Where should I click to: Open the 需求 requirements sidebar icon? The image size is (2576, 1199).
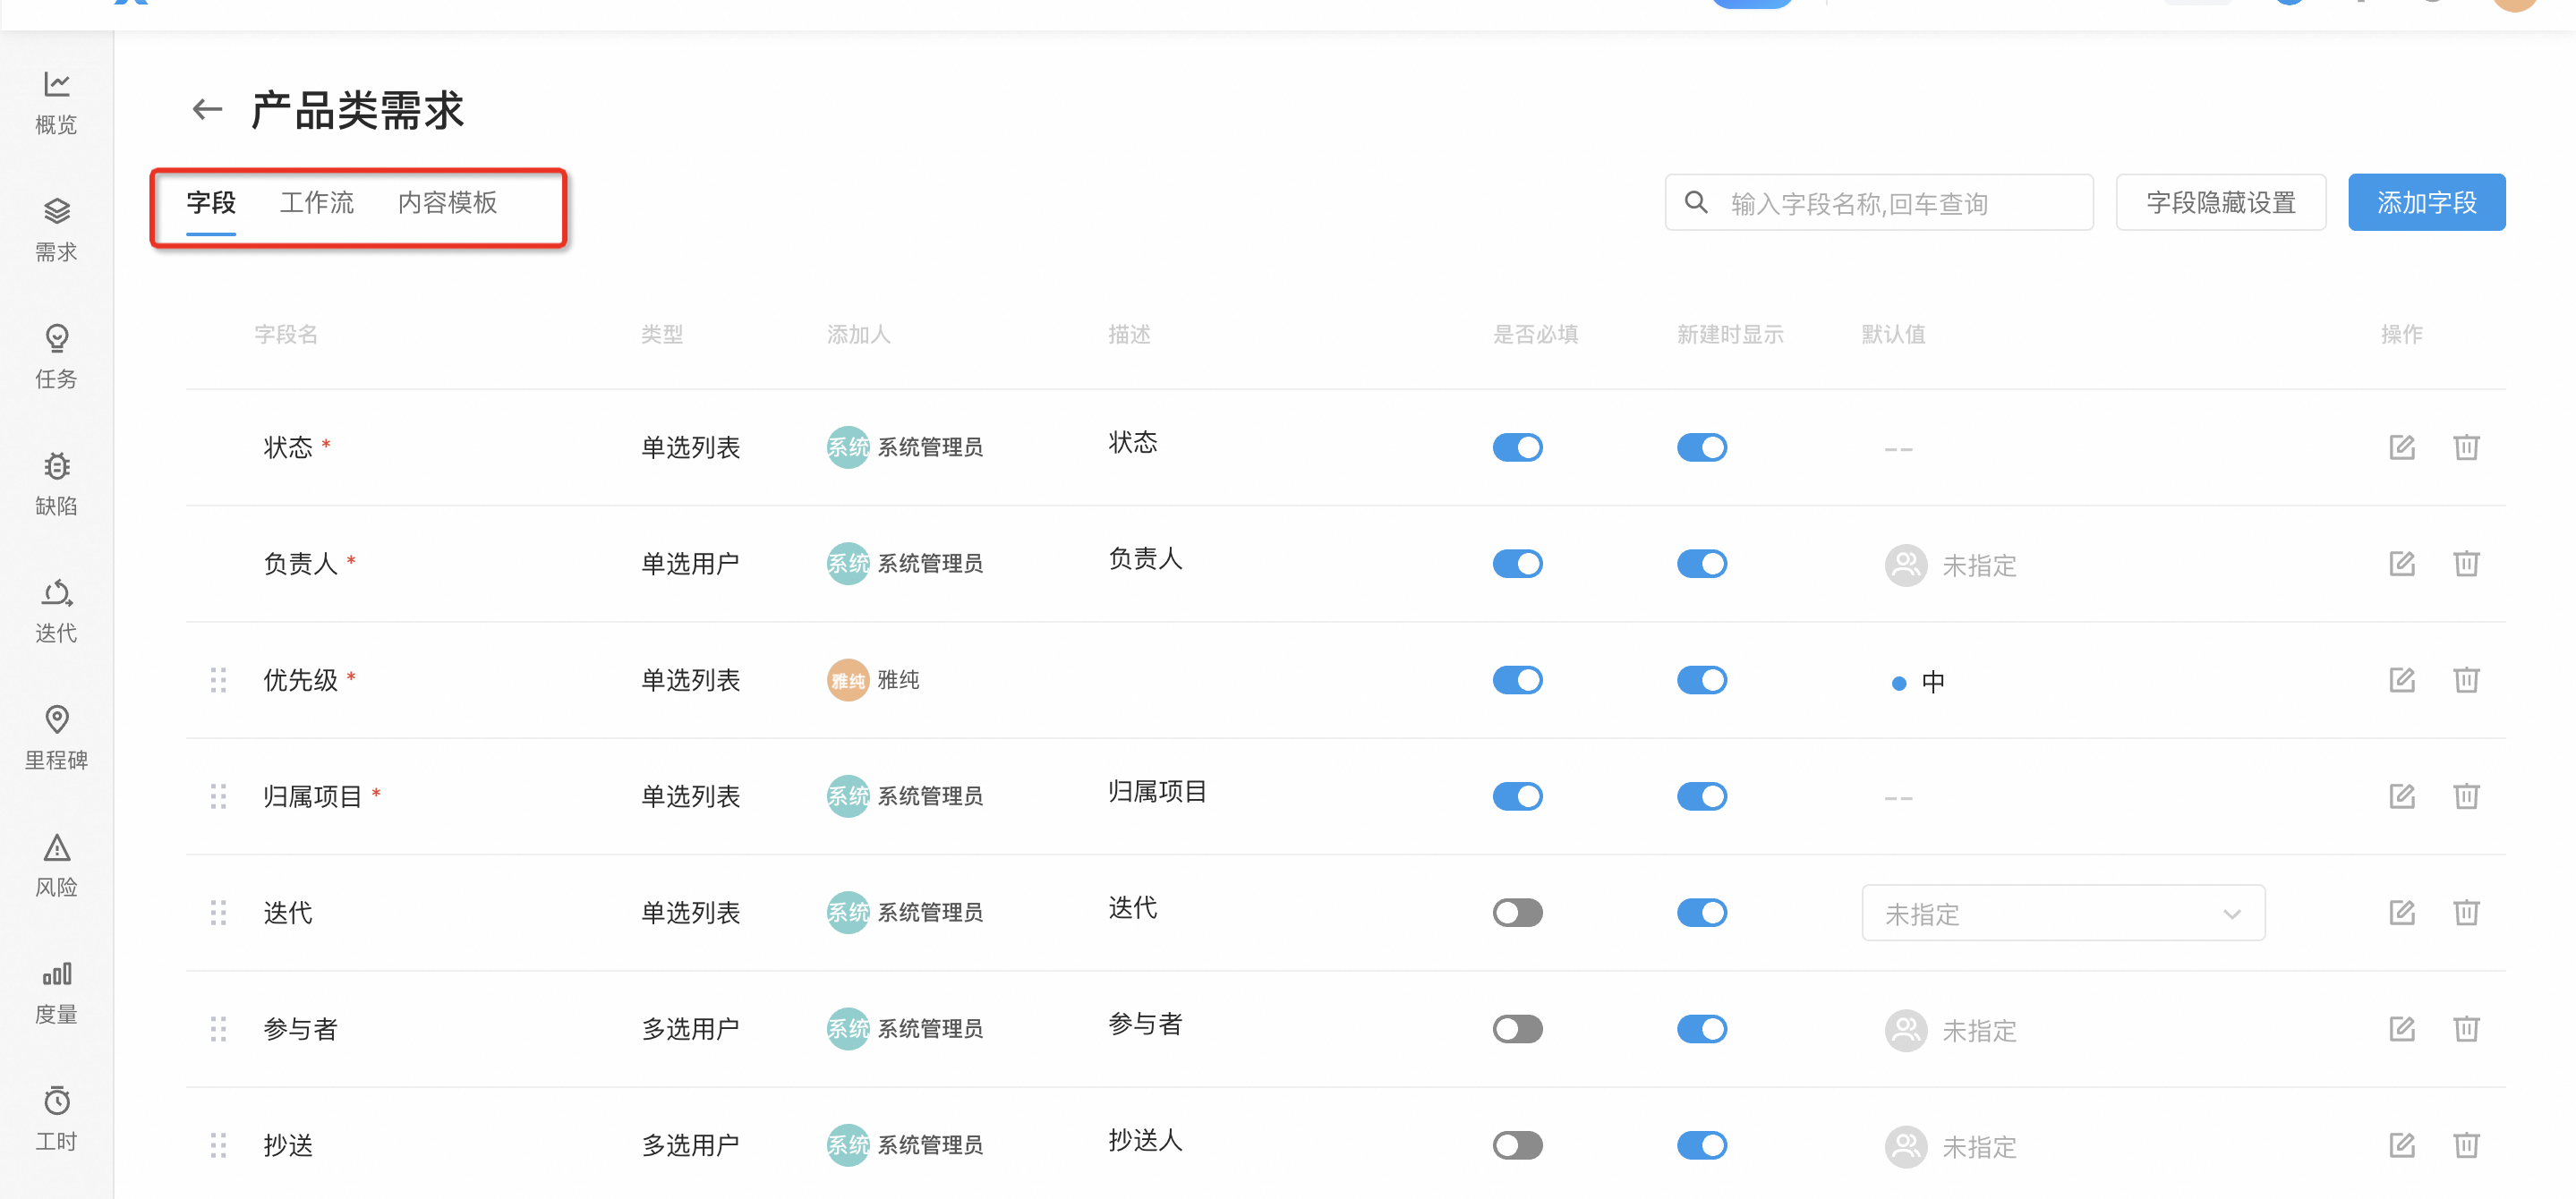tap(56, 229)
